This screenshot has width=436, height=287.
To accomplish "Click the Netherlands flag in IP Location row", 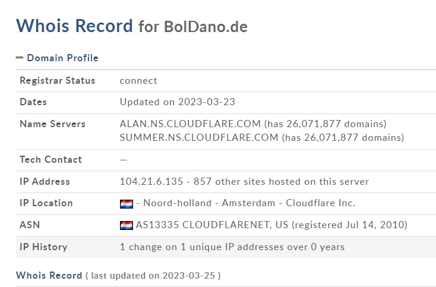I will pos(127,204).
